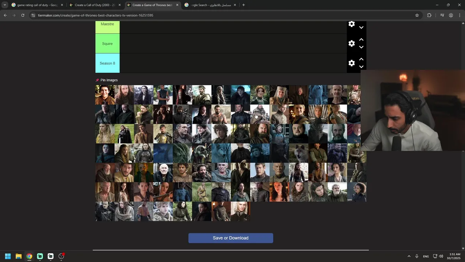This screenshot has height=262, width=465.
Task: Select blonde Daenerys thumbnail
Action: 221,95
